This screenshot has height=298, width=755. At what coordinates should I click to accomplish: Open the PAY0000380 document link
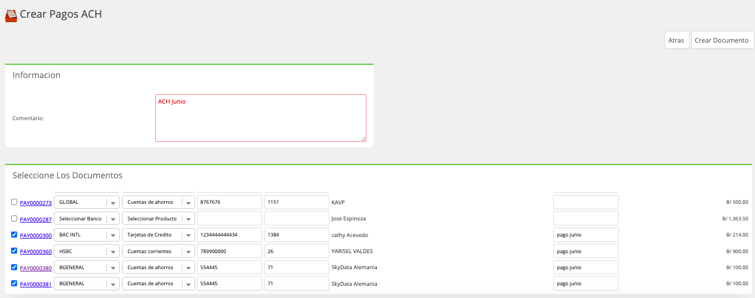(36, 268)
